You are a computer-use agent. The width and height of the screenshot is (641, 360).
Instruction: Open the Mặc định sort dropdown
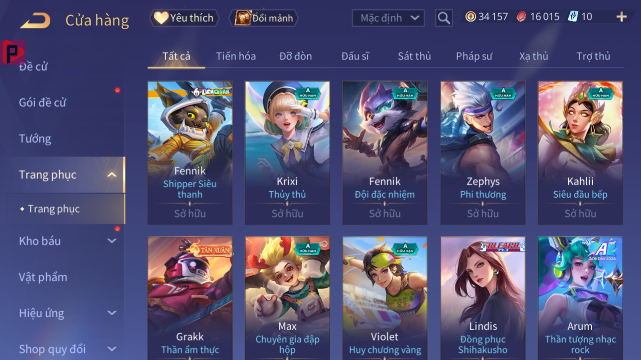(388, 18)
